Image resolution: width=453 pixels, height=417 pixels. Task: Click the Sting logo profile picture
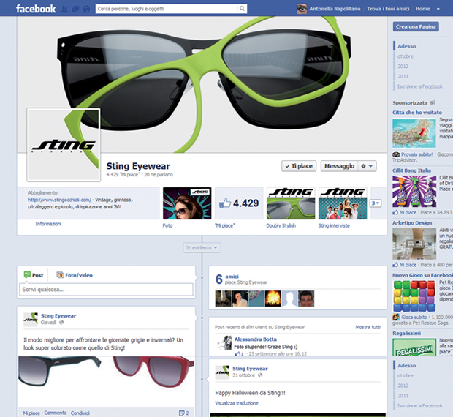point(63,145)
